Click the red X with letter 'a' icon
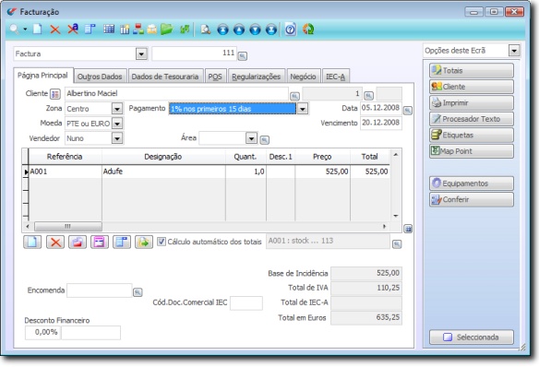The image size is (539, 367). [x=73, y=30]
